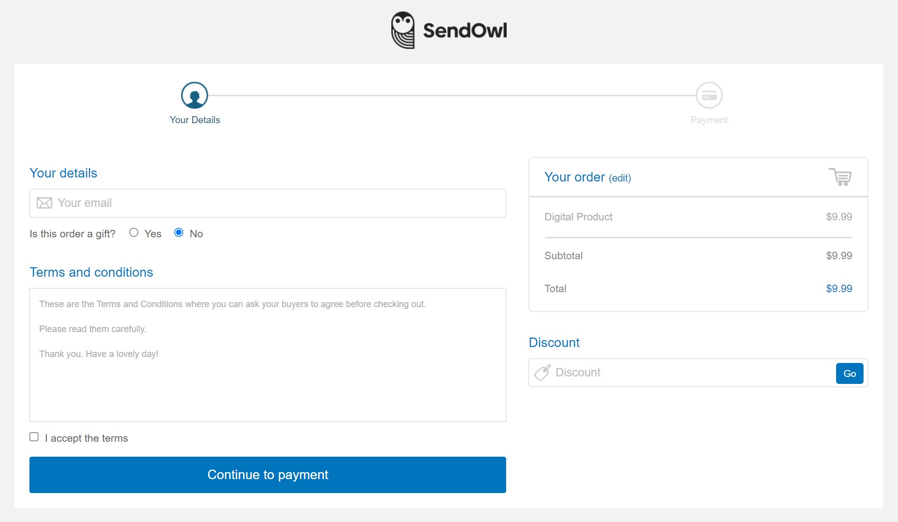Click the Payment credit card step icon

tap(709, 95)
